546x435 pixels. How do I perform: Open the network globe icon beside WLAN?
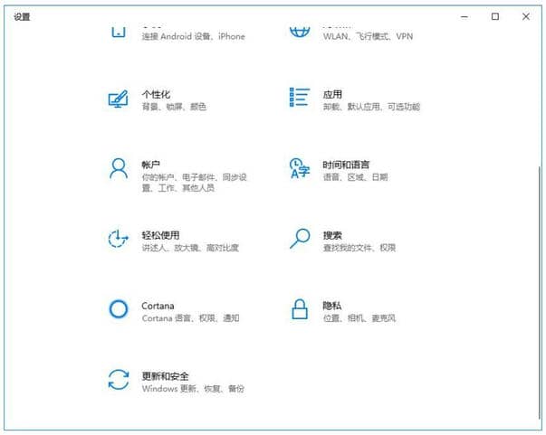(300, 32)
